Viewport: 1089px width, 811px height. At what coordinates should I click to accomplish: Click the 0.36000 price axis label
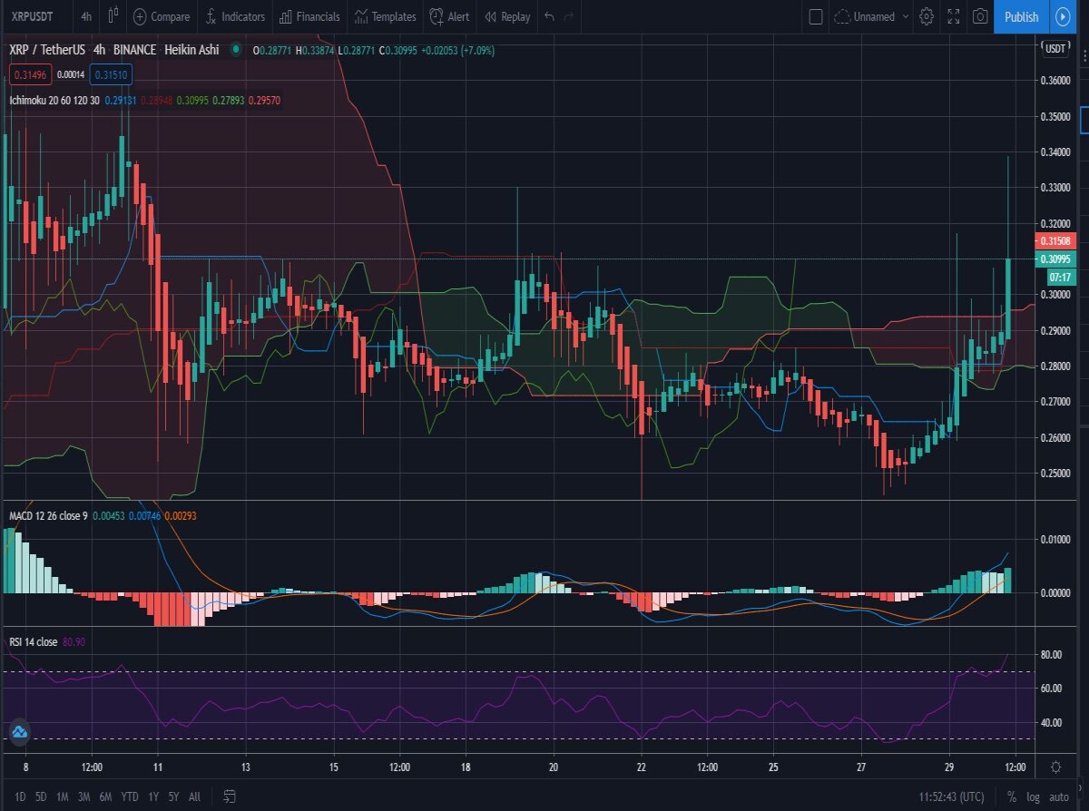(1055, 81)
